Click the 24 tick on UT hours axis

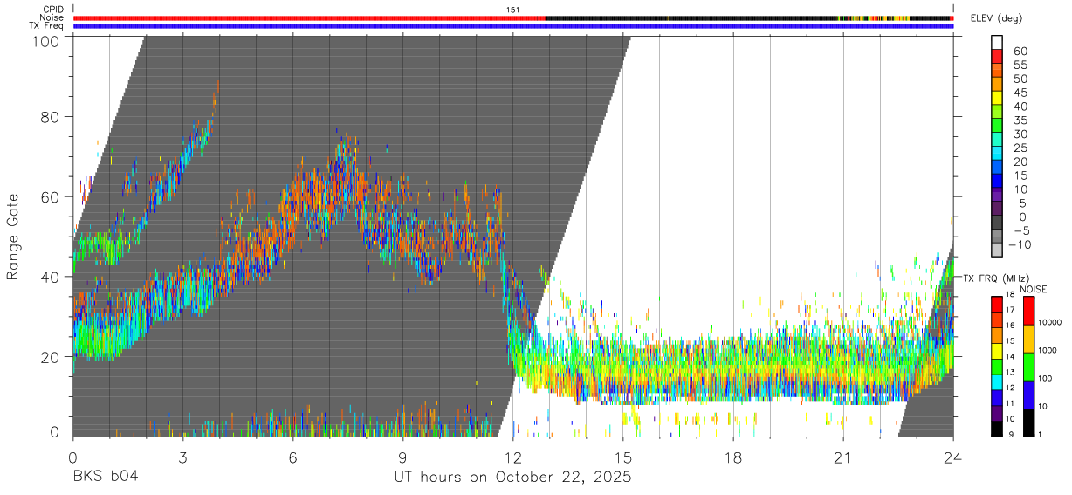coord(952,457)
